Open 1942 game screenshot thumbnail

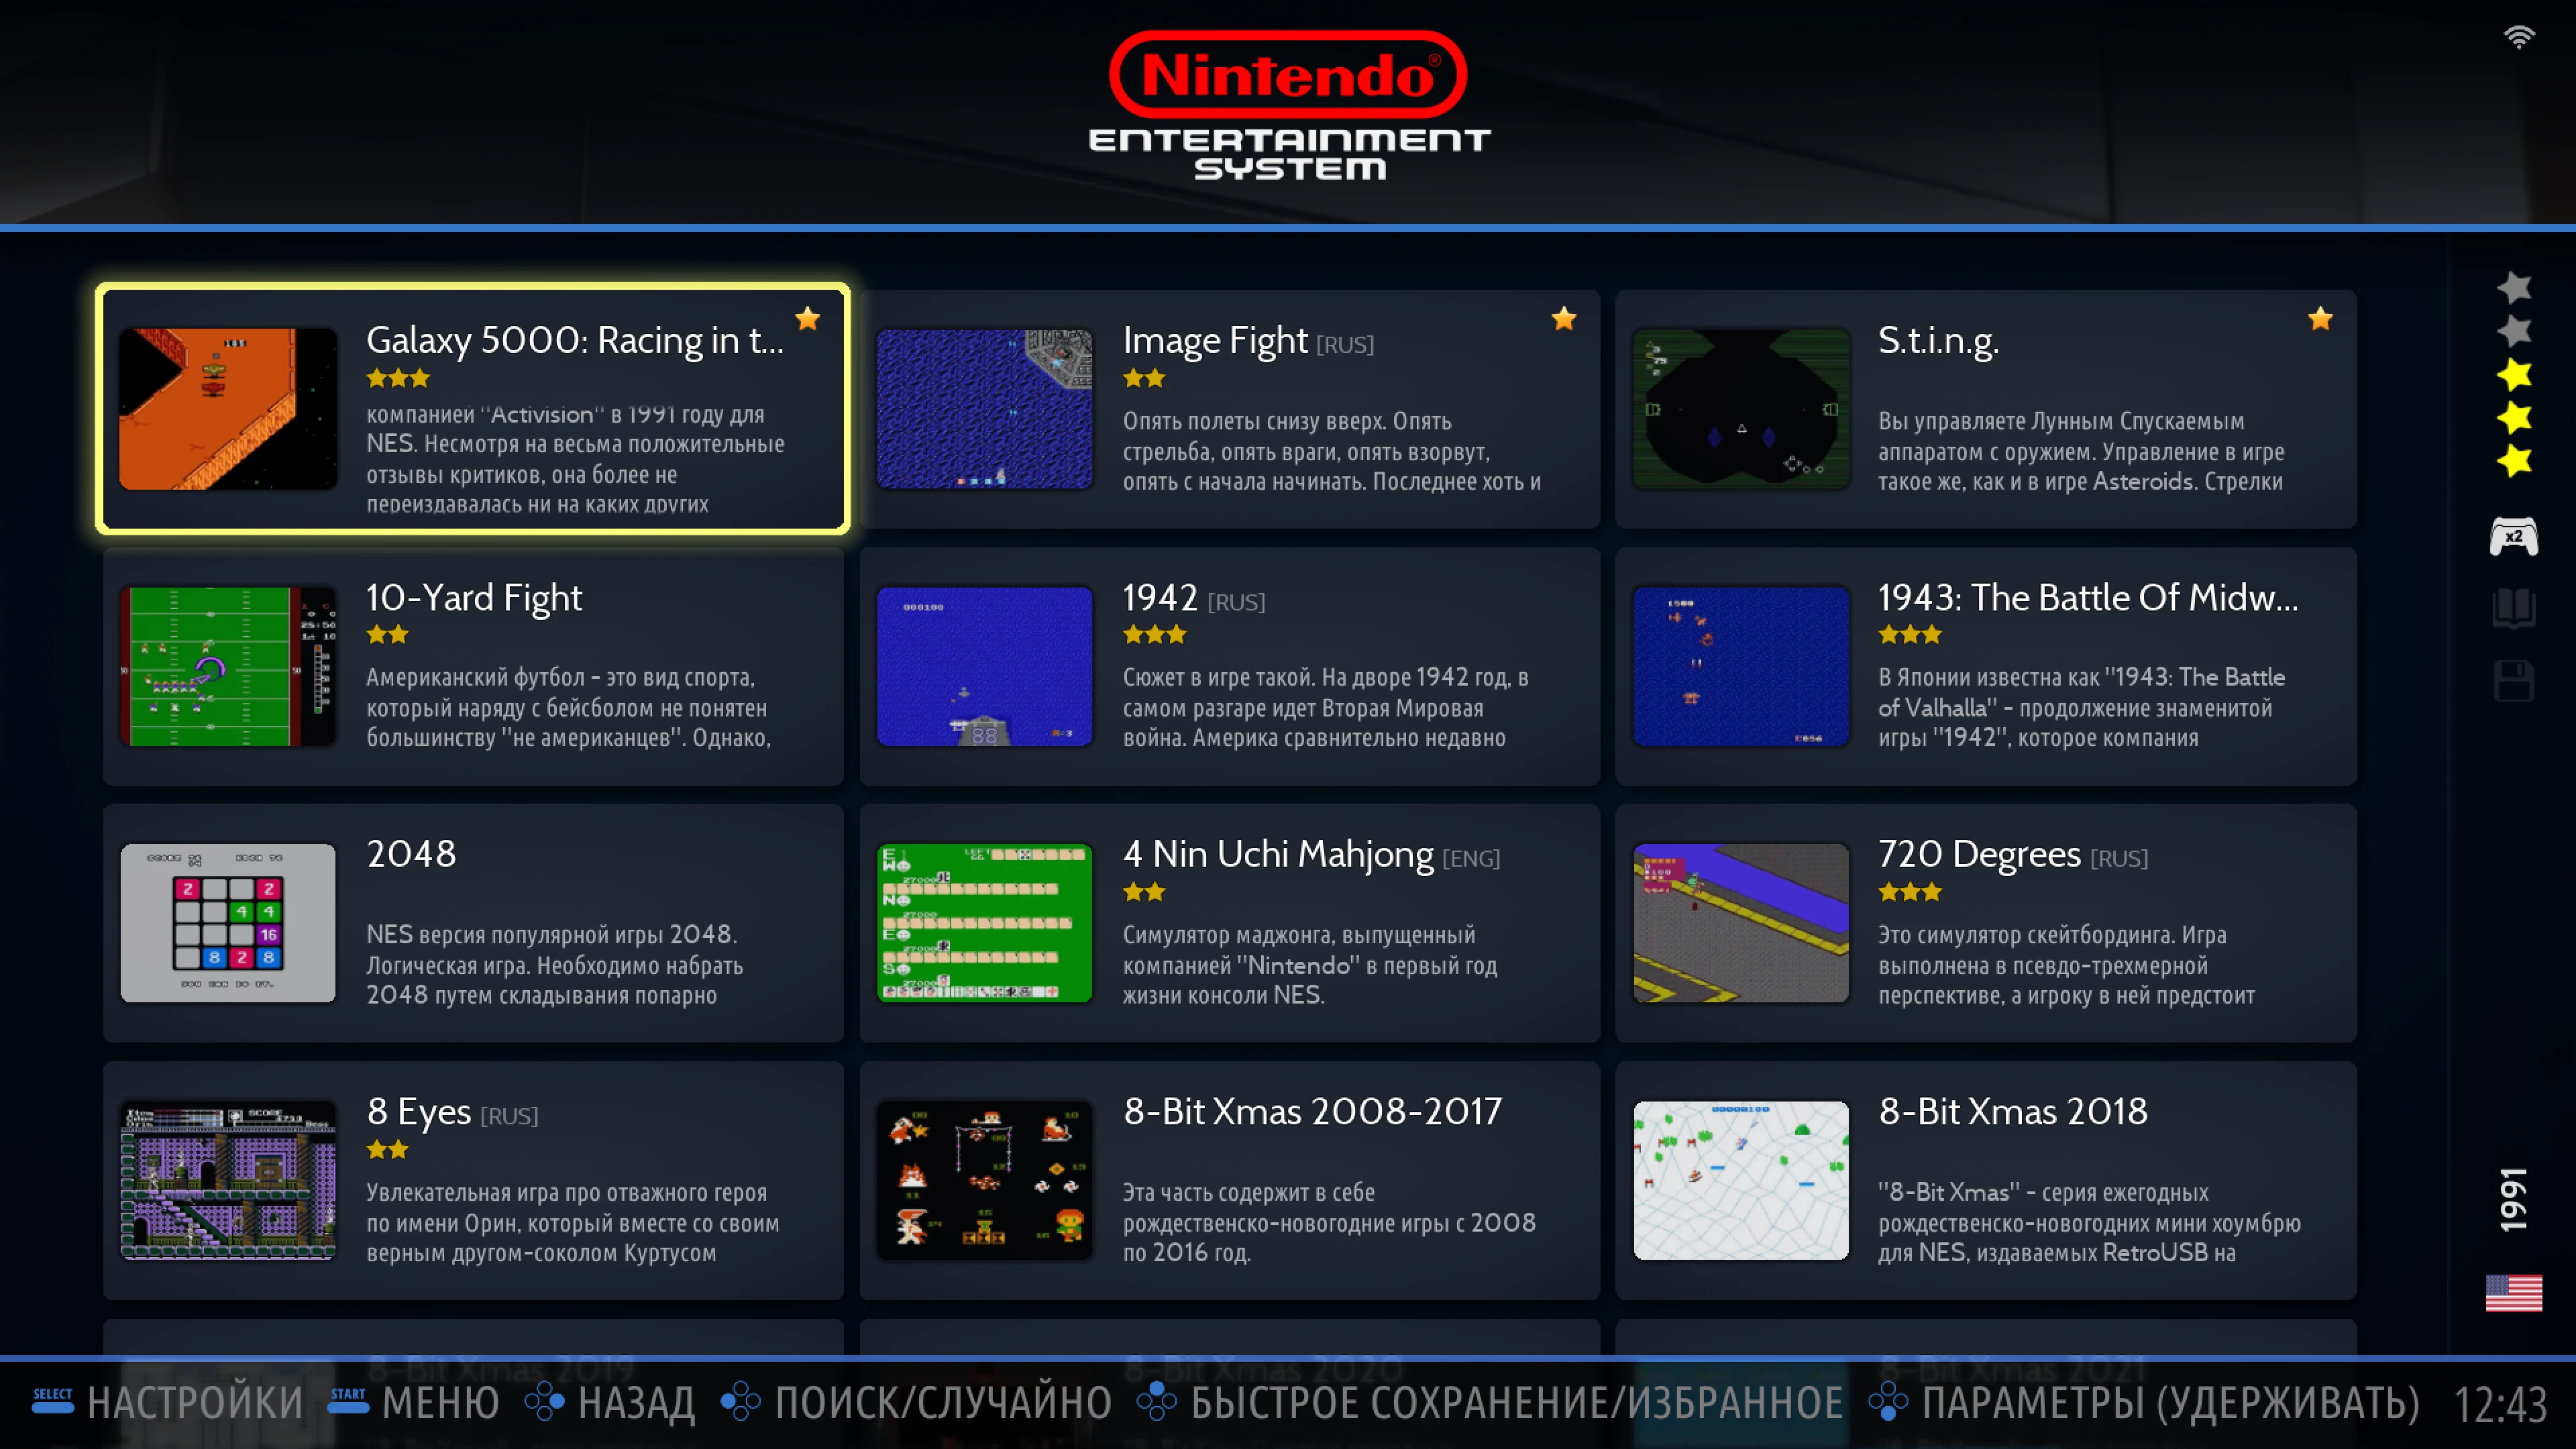984,666
